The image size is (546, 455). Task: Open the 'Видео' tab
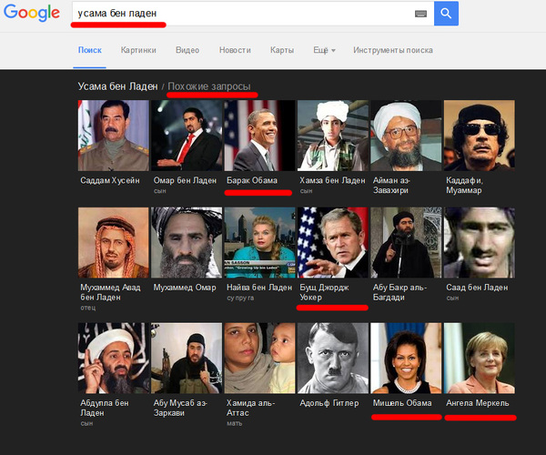pos(187,50)
